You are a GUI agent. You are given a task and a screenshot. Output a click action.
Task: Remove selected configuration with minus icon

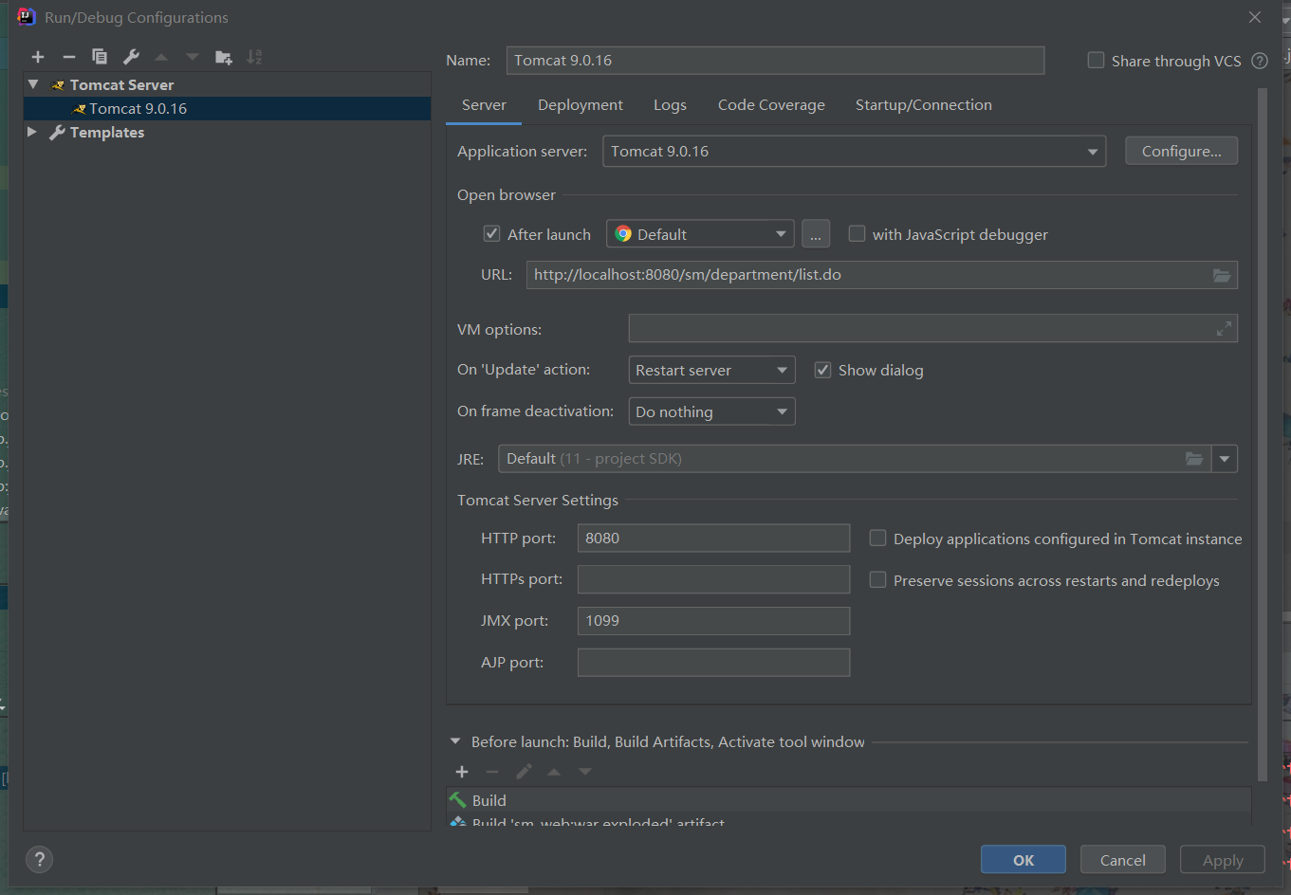[69, 57]
